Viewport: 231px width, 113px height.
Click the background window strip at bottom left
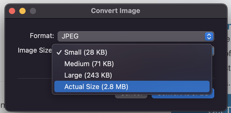pyautogui.click(x=2, y=105)
